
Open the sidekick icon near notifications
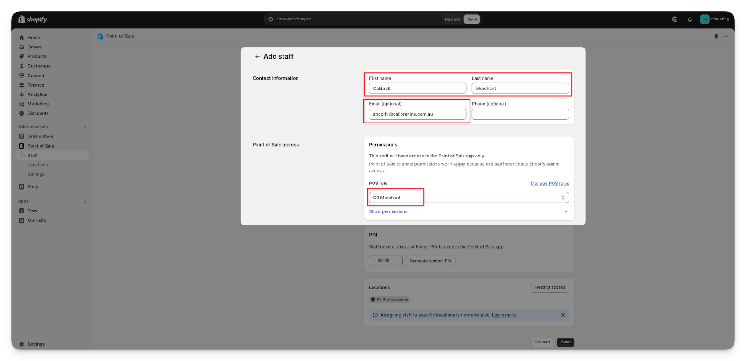coord(675,19)
